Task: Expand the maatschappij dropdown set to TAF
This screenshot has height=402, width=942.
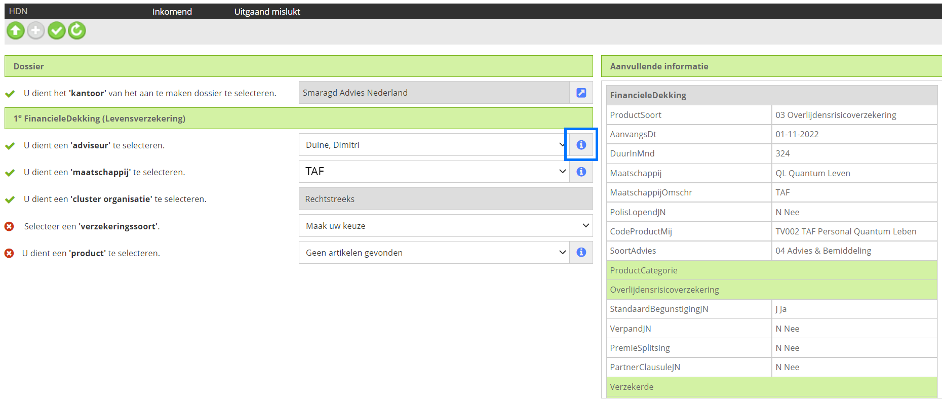Action: 434,172
